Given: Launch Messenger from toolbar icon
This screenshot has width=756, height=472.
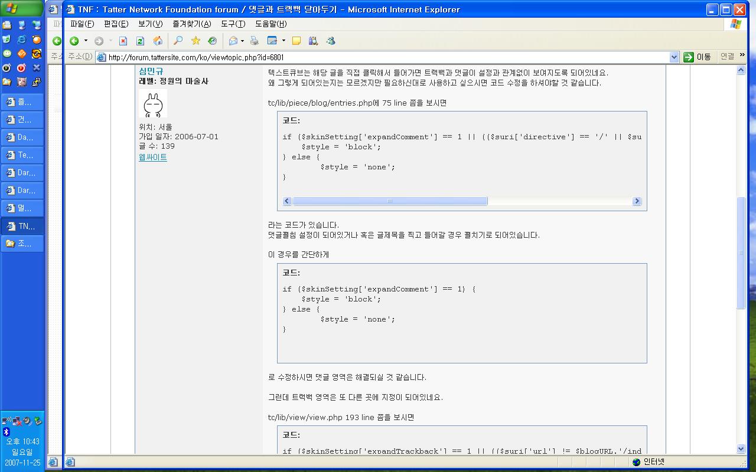Looking at the screenshot, I should pyautogui.click(x=331, y=41).
